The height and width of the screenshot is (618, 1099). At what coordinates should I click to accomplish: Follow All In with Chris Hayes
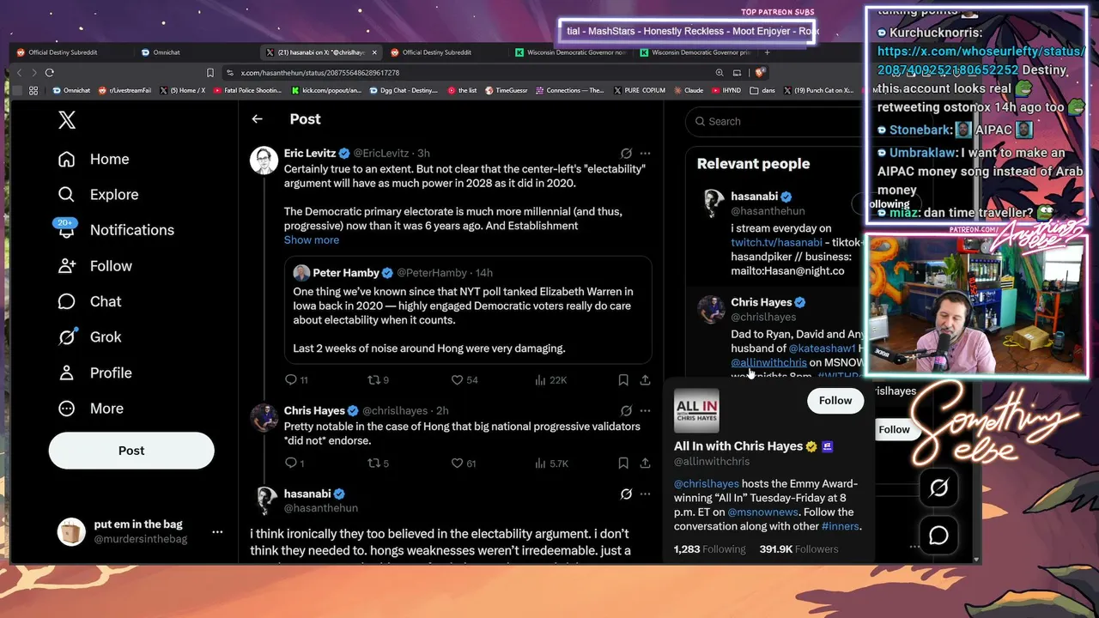[x=835, y=401]
